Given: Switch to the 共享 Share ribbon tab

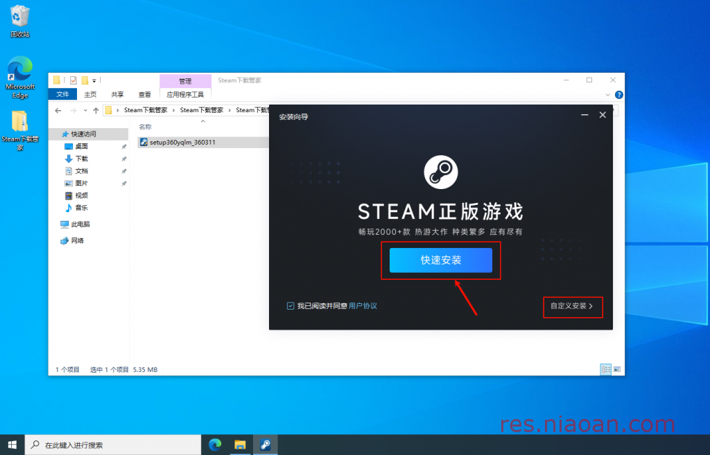Looking at the screenshot, I should pyautogui.click(x=117, y=94).
